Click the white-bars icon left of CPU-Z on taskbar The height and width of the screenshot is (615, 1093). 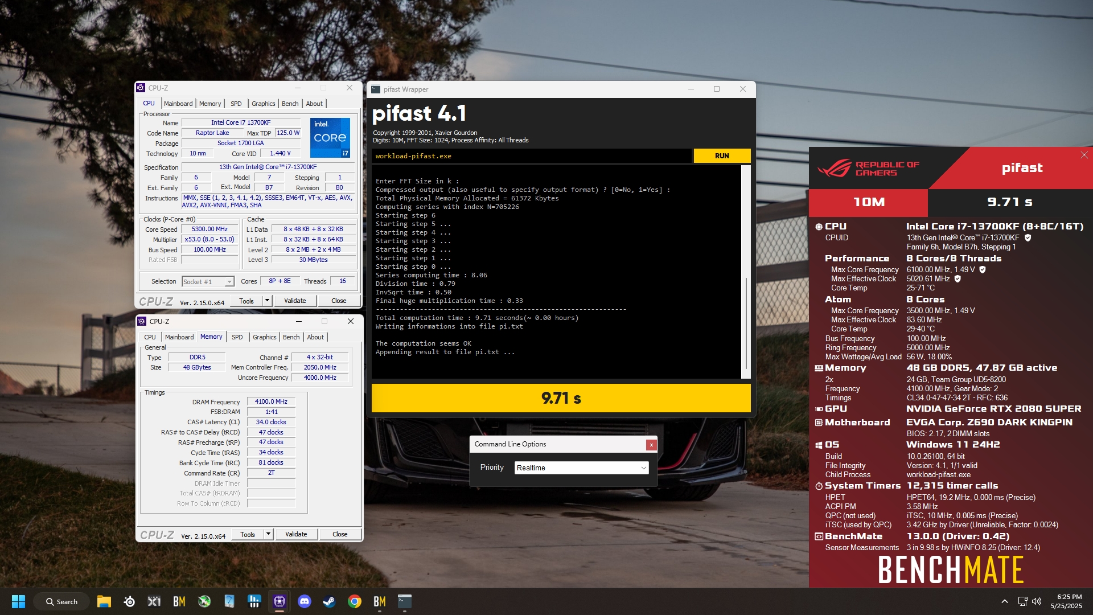pyautogui.click(x=254, y=601)
